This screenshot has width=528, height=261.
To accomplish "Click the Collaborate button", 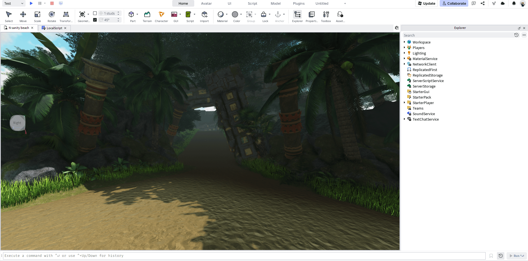I will point(454,4).
